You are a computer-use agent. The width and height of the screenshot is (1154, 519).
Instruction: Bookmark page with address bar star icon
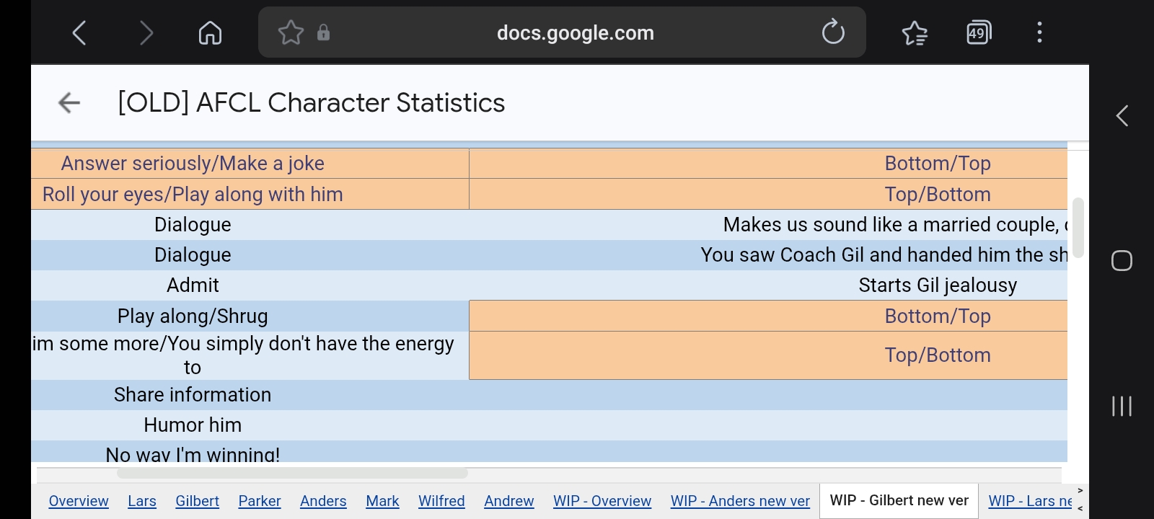point(291,32)
